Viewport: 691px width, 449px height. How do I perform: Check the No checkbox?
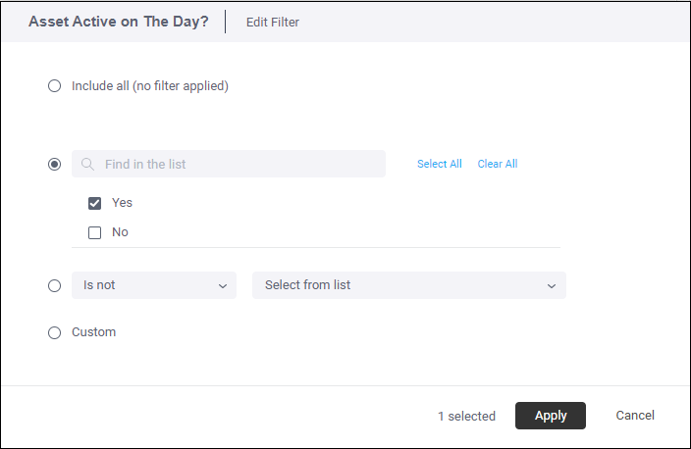[95, 232]
